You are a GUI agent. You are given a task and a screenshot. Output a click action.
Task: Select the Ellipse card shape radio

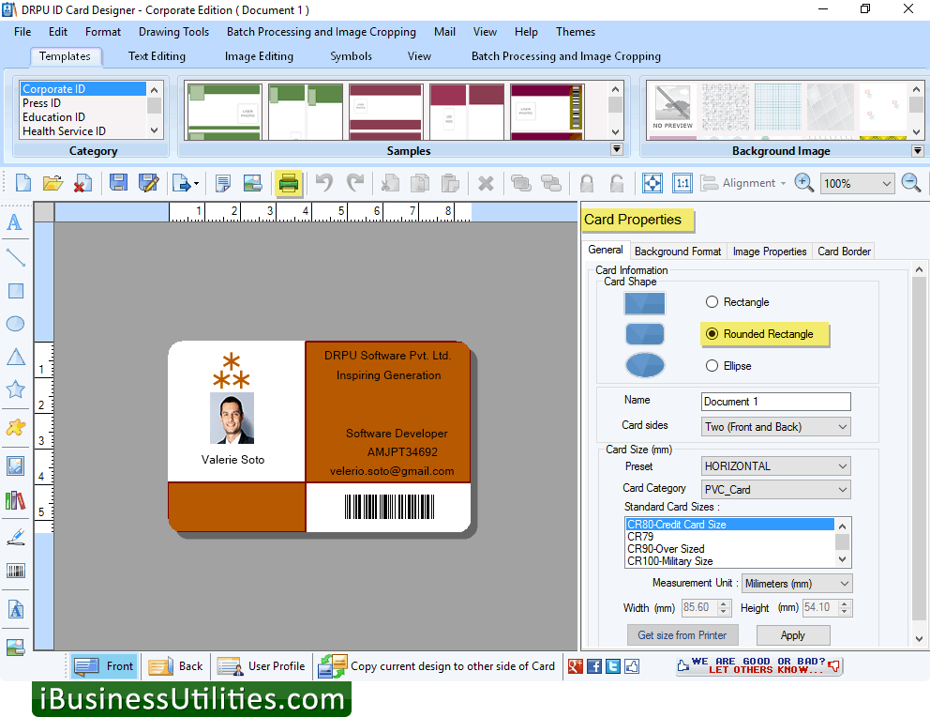tap(712, 366)
